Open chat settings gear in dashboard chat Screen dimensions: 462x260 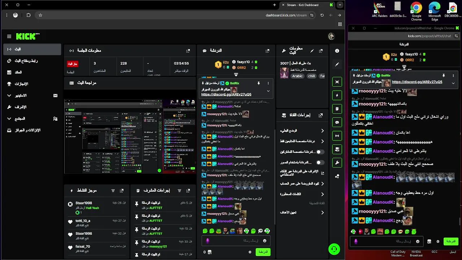click(250, 252)
